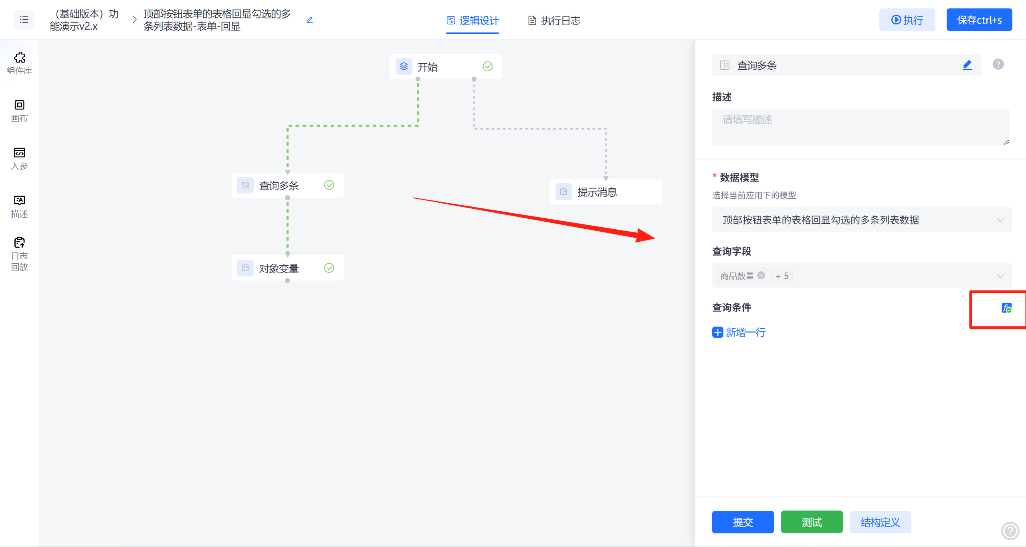Click into the 描述 description text area
Viewport: 1026px width, 547px height.
[x=860, y=127]
